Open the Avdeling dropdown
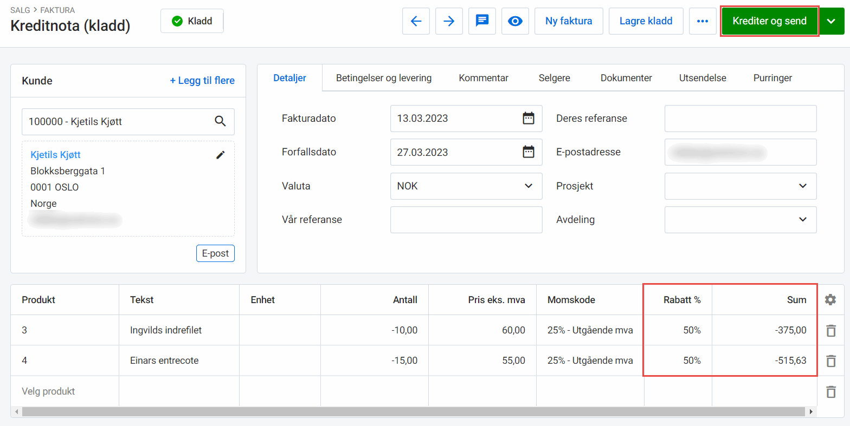 [740, 220]
